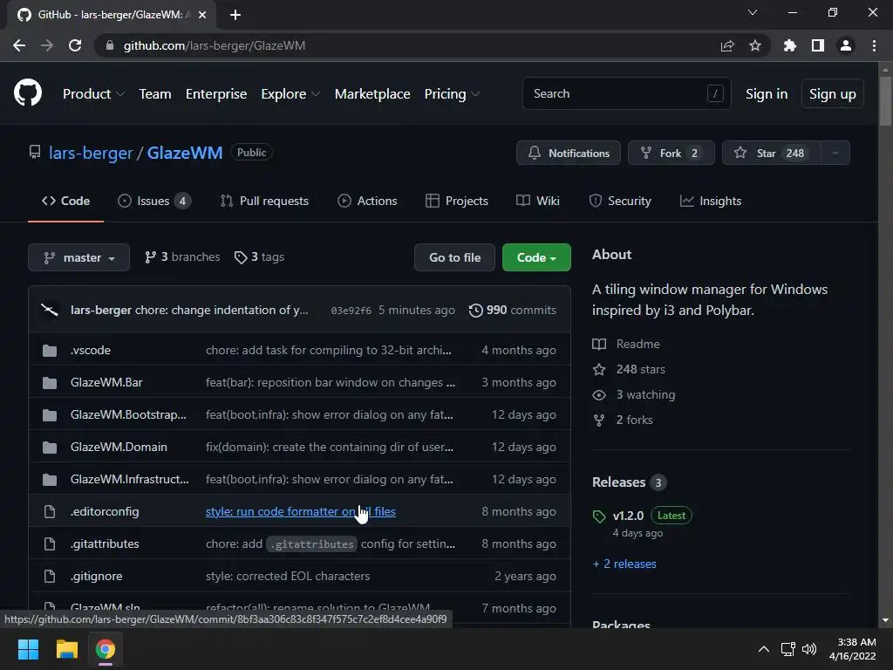This screenshot has width=893, height=670.
Task: Click the browser back arrow
Action: click(19, 45)
